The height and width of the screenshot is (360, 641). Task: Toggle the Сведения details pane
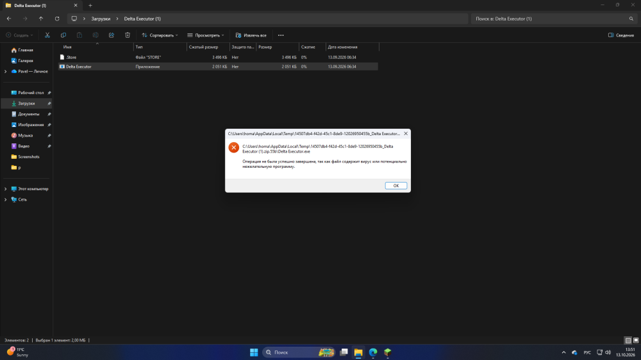(x=621, y=35)
